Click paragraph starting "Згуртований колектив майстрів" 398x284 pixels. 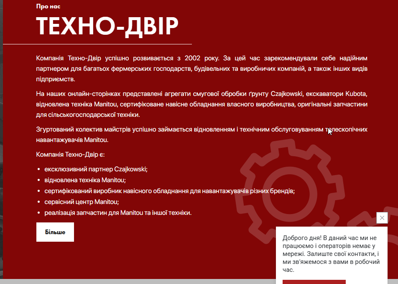(202, 134)
